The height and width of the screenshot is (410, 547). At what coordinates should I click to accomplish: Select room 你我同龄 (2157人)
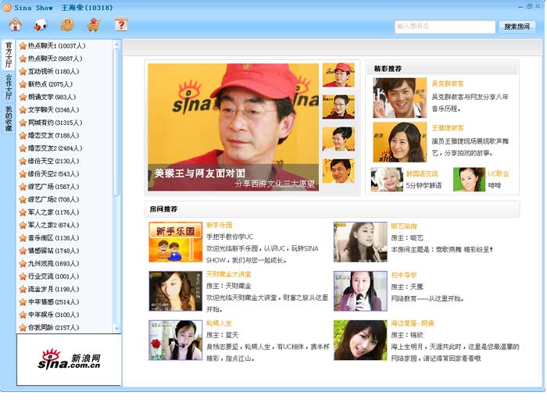tap(53, 327)
